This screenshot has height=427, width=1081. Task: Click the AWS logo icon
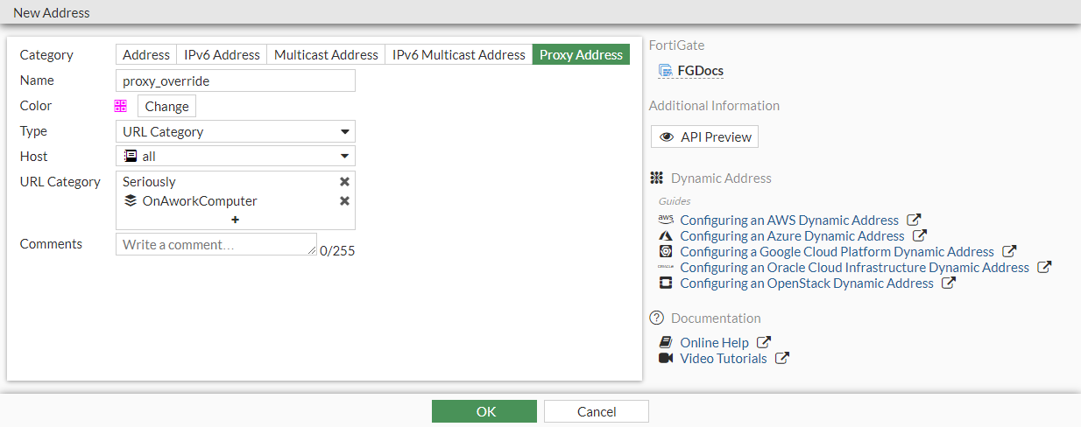[x=666, y=220]
